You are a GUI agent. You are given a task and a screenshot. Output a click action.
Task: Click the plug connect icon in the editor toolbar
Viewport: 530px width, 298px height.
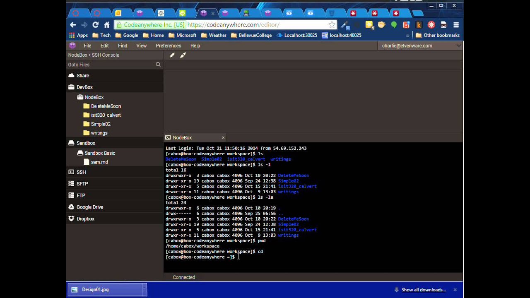pos(183,55)
